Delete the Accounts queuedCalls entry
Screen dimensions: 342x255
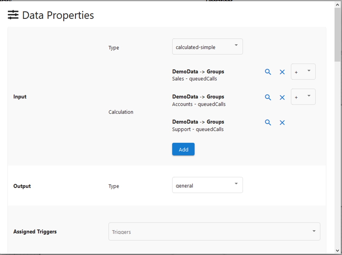point(282,98)
